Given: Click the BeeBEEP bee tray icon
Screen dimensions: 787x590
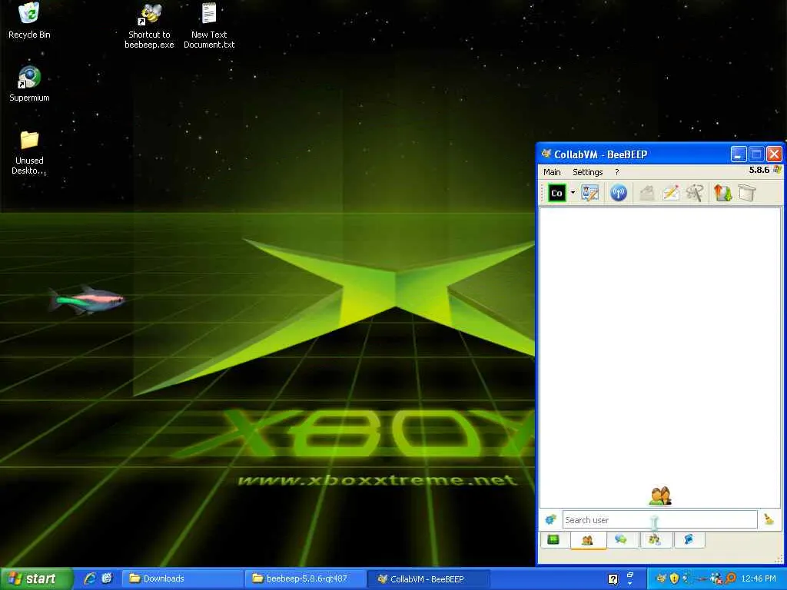Looking at the screenshot, I should tap(661, 578).
